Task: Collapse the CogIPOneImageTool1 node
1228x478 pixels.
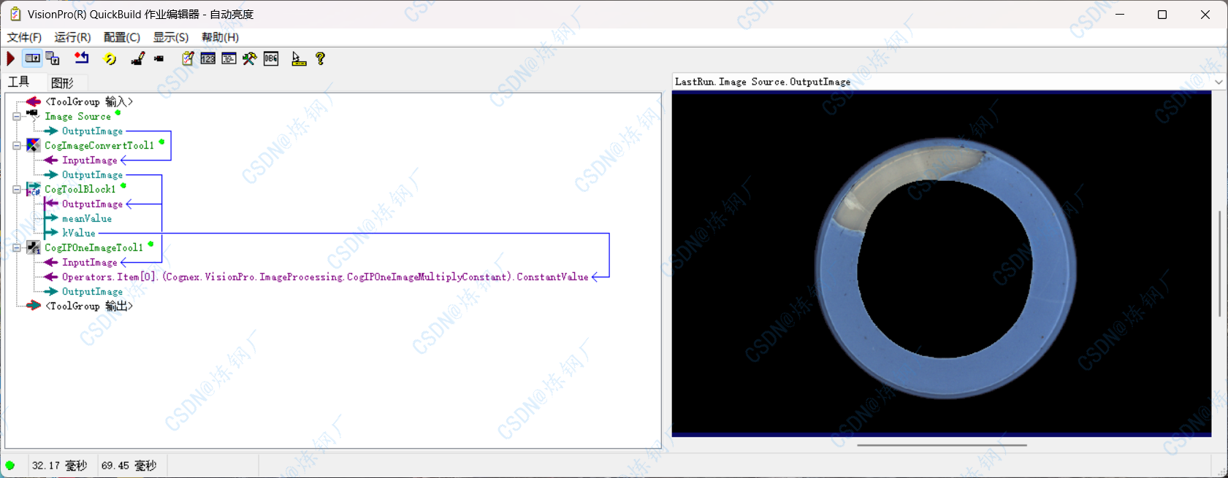Action: tap(17, 248)
